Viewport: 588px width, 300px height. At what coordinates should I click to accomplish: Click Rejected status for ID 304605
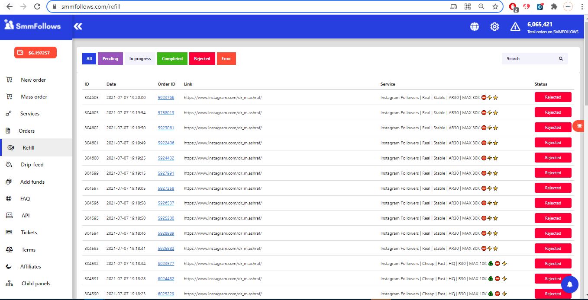tap(553, 97)
